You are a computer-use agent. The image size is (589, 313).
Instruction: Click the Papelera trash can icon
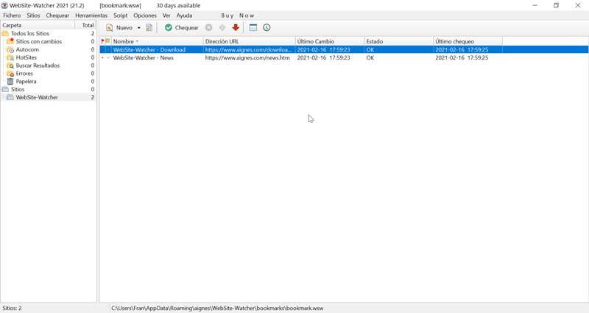10,81
